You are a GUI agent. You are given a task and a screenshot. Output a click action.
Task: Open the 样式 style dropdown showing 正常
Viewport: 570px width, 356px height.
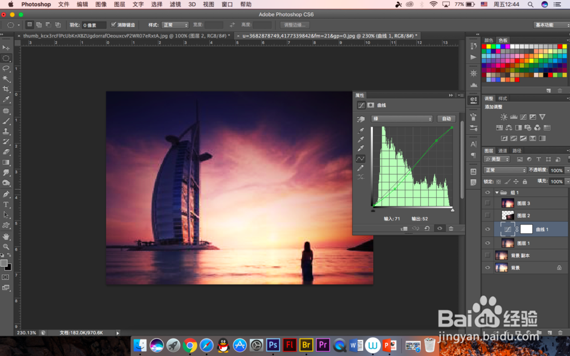[175, 25]
